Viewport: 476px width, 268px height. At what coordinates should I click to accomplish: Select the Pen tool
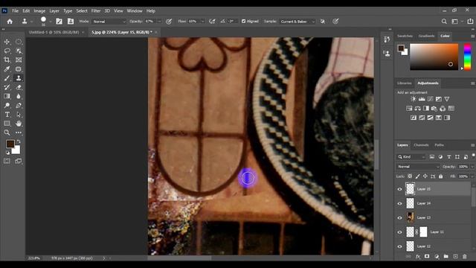click(x=19, y=106)
